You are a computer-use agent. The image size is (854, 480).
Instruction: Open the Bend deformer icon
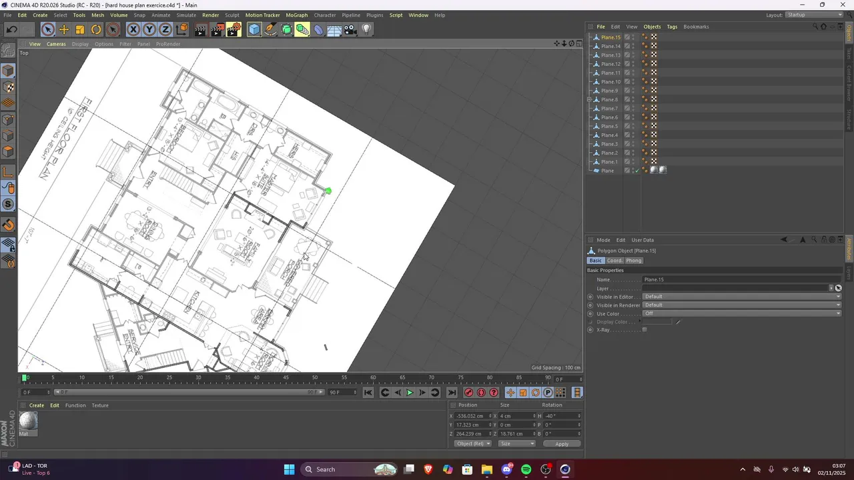pos(318,29)
